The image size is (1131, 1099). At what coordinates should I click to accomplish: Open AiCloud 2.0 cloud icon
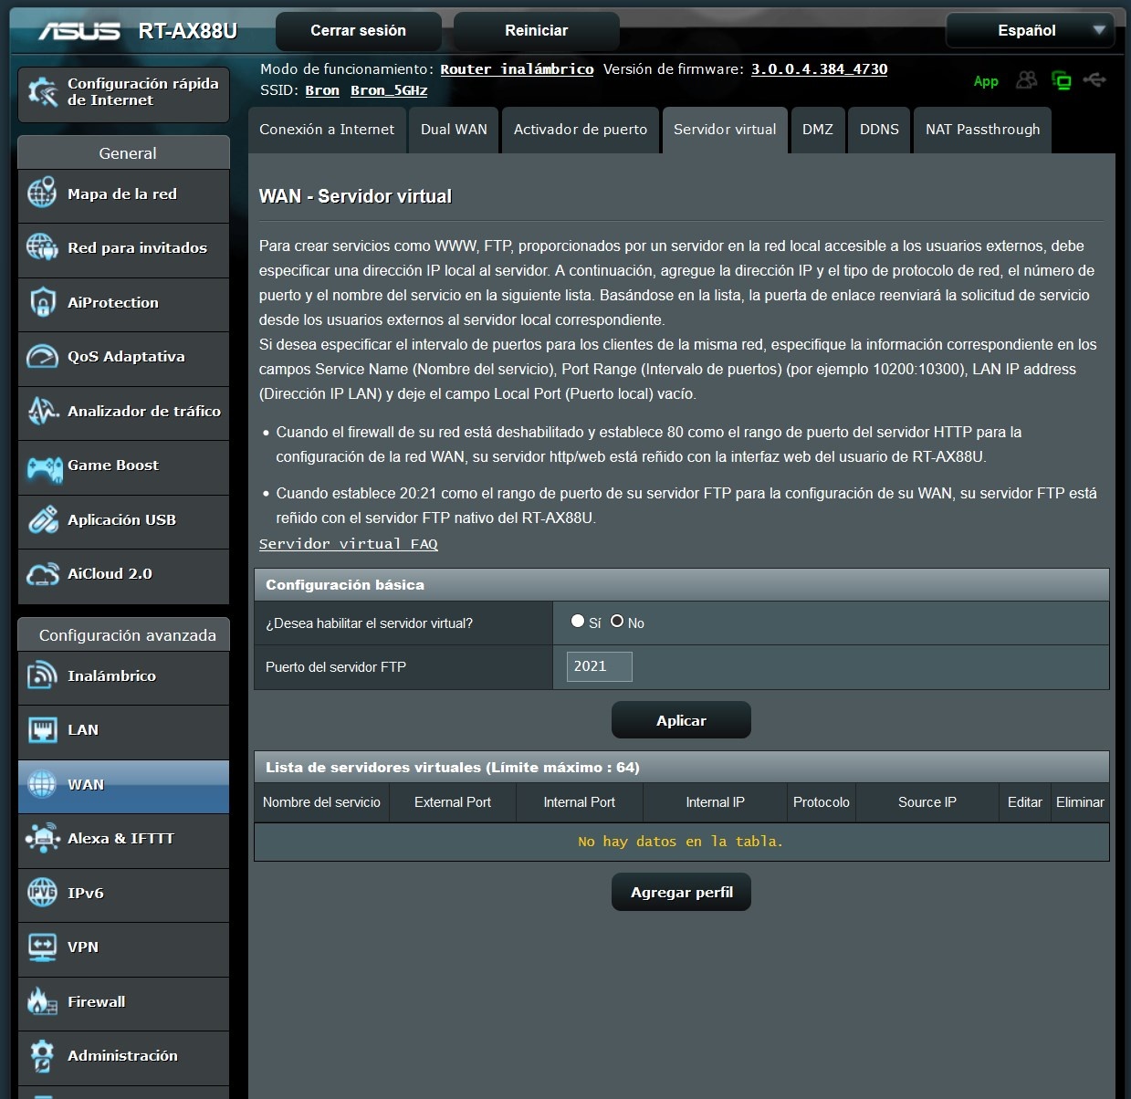(42, 575)
